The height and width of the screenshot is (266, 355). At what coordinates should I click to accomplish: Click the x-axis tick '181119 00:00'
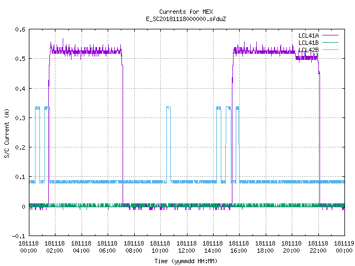[344, 247]
